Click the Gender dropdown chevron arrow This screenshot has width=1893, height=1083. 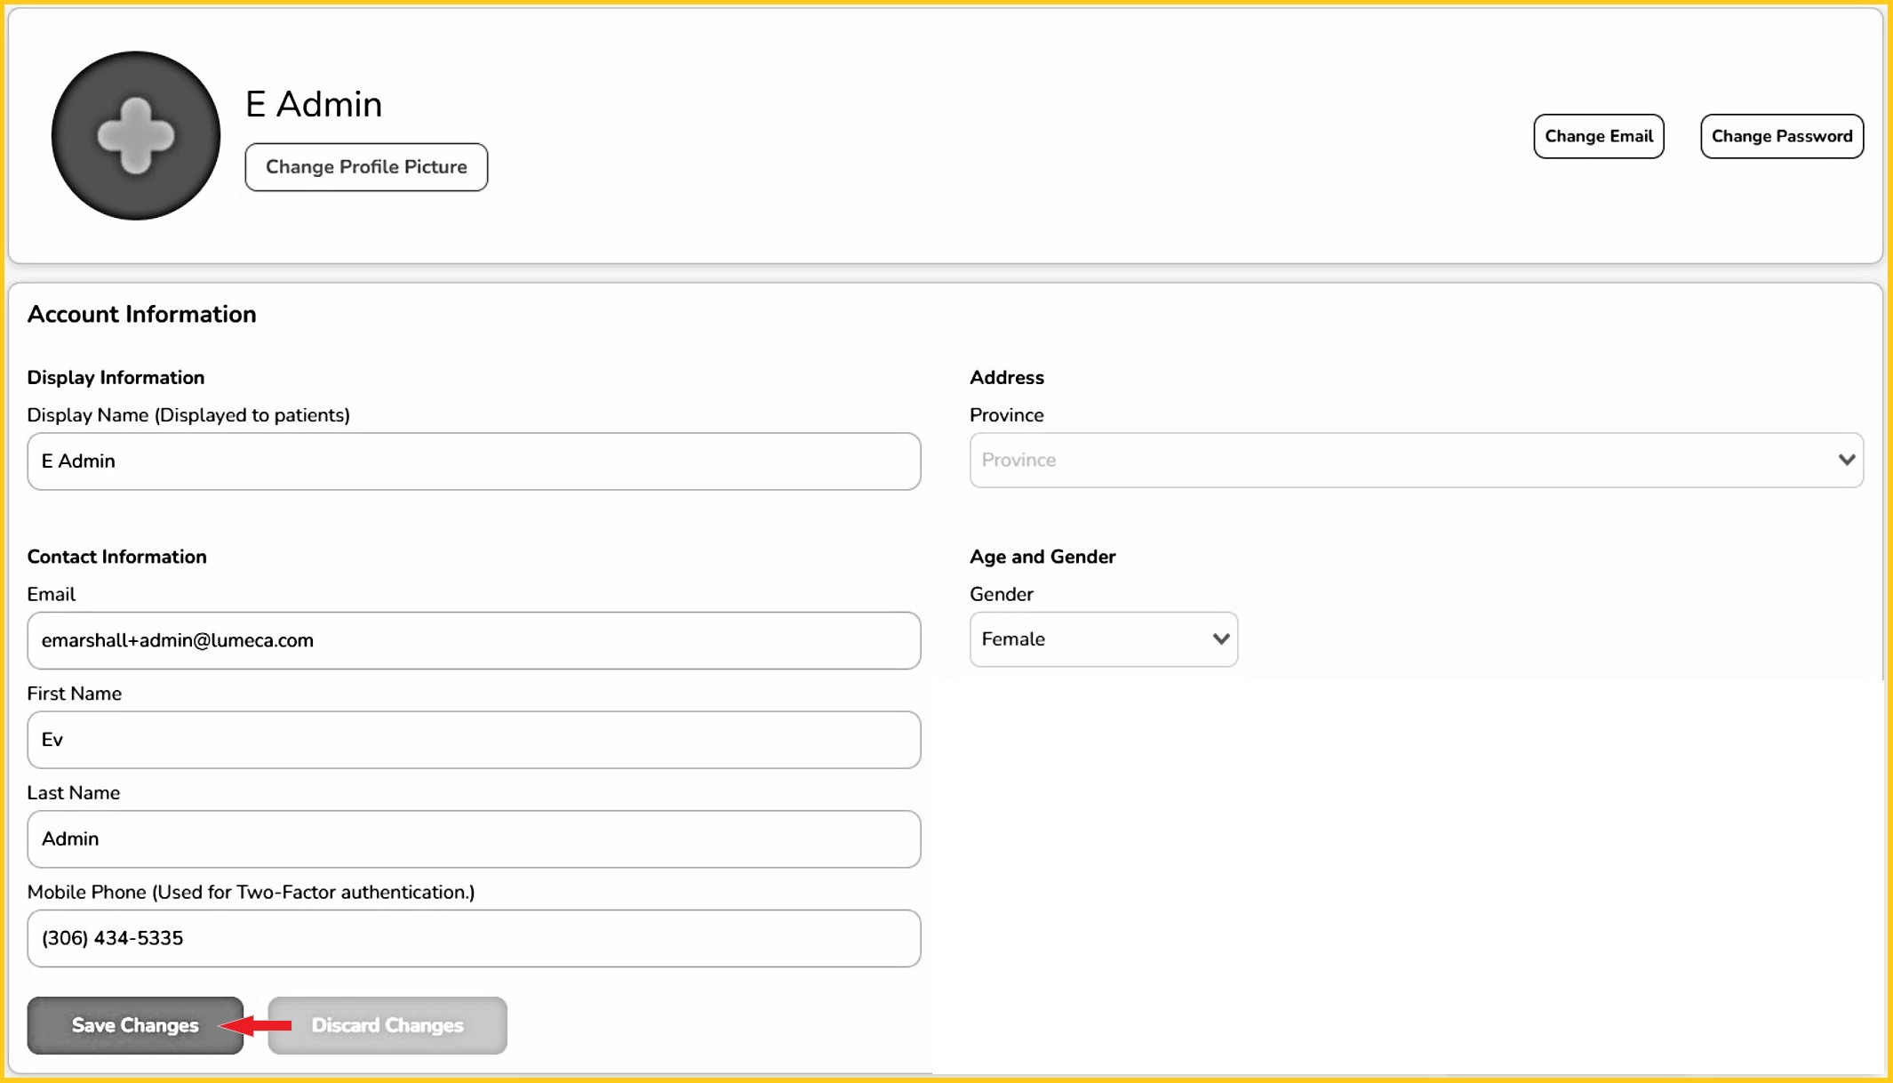(1220, 639)
